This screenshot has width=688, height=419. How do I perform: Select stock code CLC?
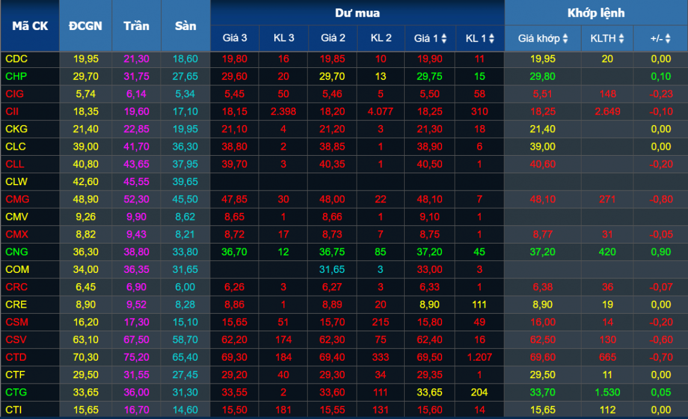(16, 147)
